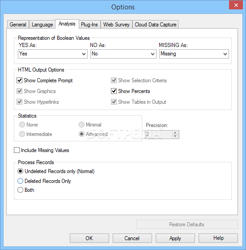Click inside the Precision value field

point(159,135)
